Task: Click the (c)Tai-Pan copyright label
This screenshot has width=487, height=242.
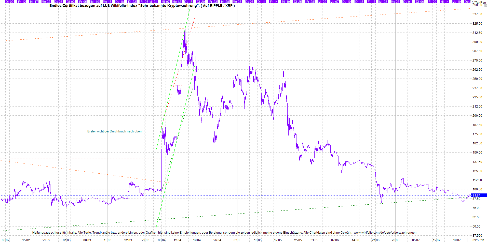Action: (x=479, y=2)
